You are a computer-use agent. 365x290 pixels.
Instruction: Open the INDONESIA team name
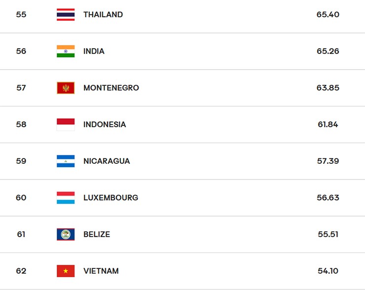point(105,124)
